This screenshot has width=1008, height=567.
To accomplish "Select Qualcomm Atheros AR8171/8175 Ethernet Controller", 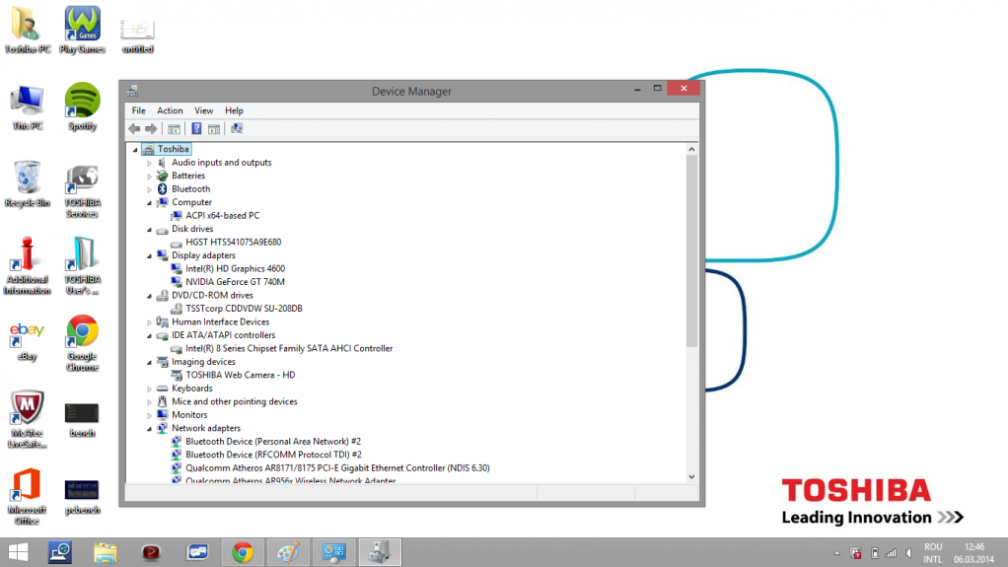I will pyautogui.click(x=337, y=468).
